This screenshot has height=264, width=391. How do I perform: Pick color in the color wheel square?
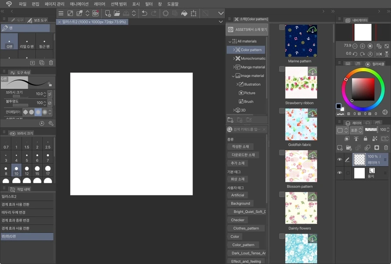click(x=363, y=89)
